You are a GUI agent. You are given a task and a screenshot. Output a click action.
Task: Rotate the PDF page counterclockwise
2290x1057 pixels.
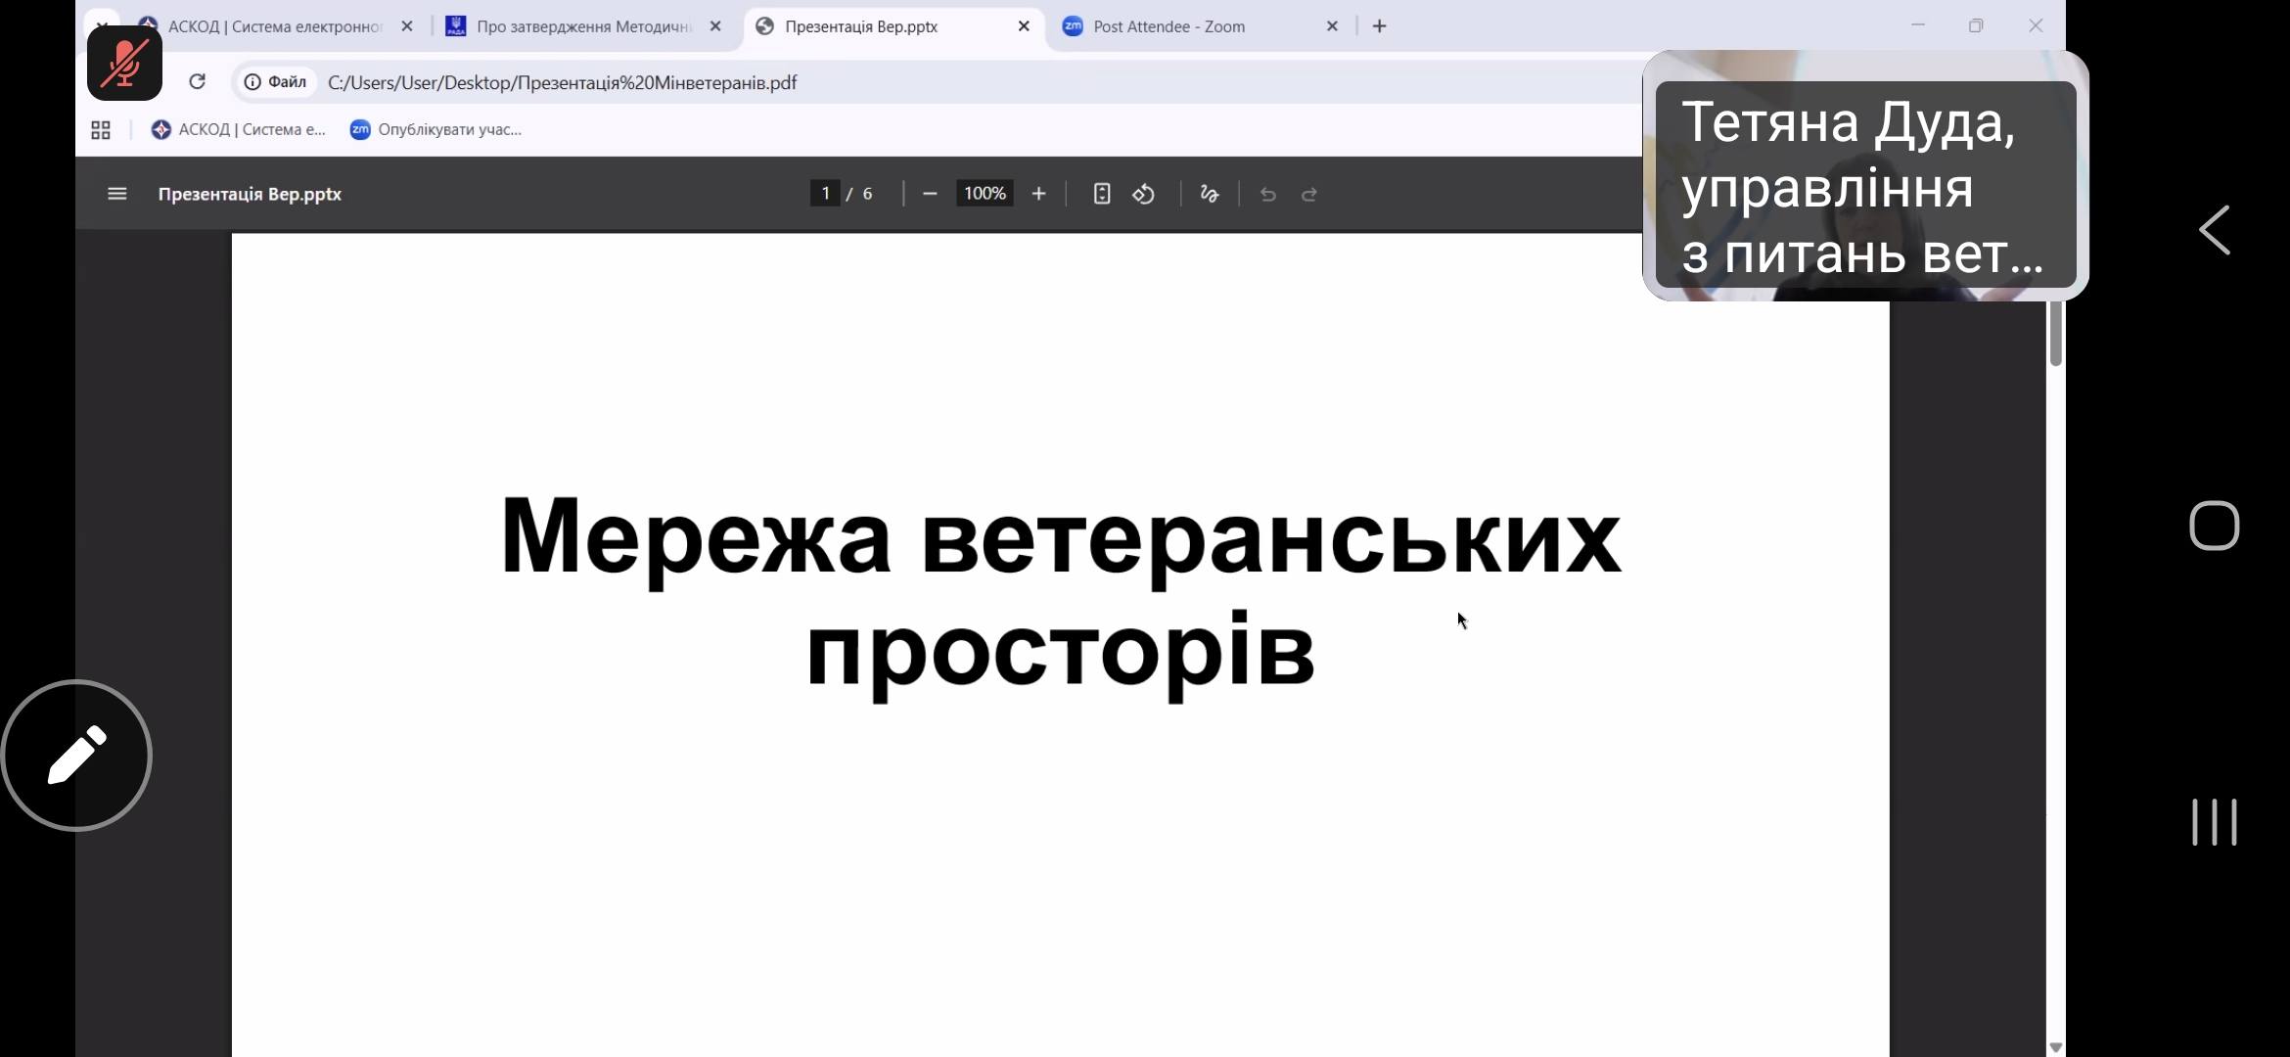[1143, 194]
